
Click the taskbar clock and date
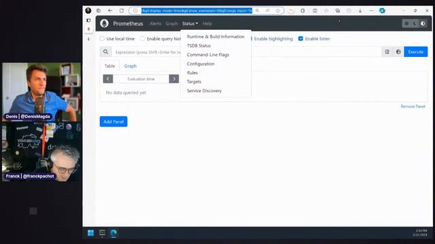point(420,232)
